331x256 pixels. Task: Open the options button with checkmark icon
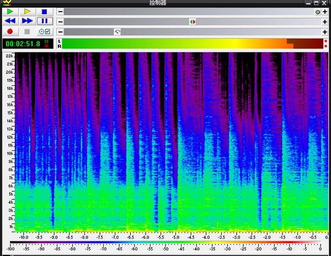point(45,31)
